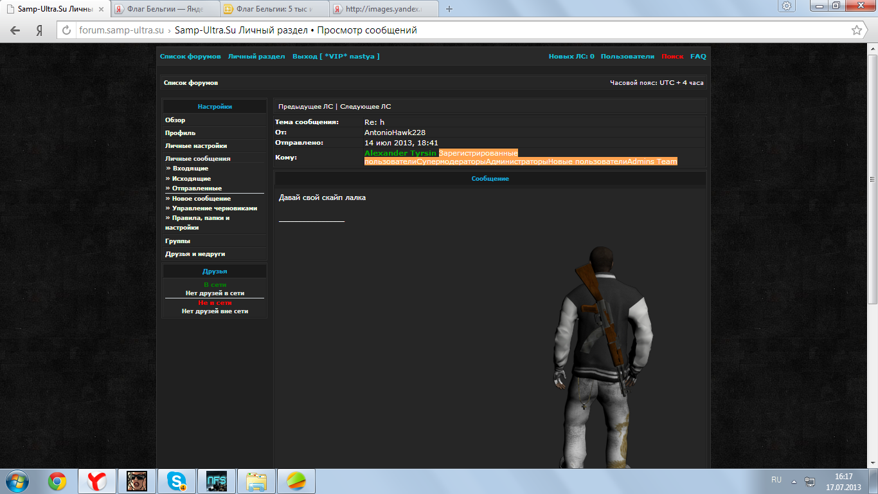Reload the page with the refresh icon

[x=66, y=30]
